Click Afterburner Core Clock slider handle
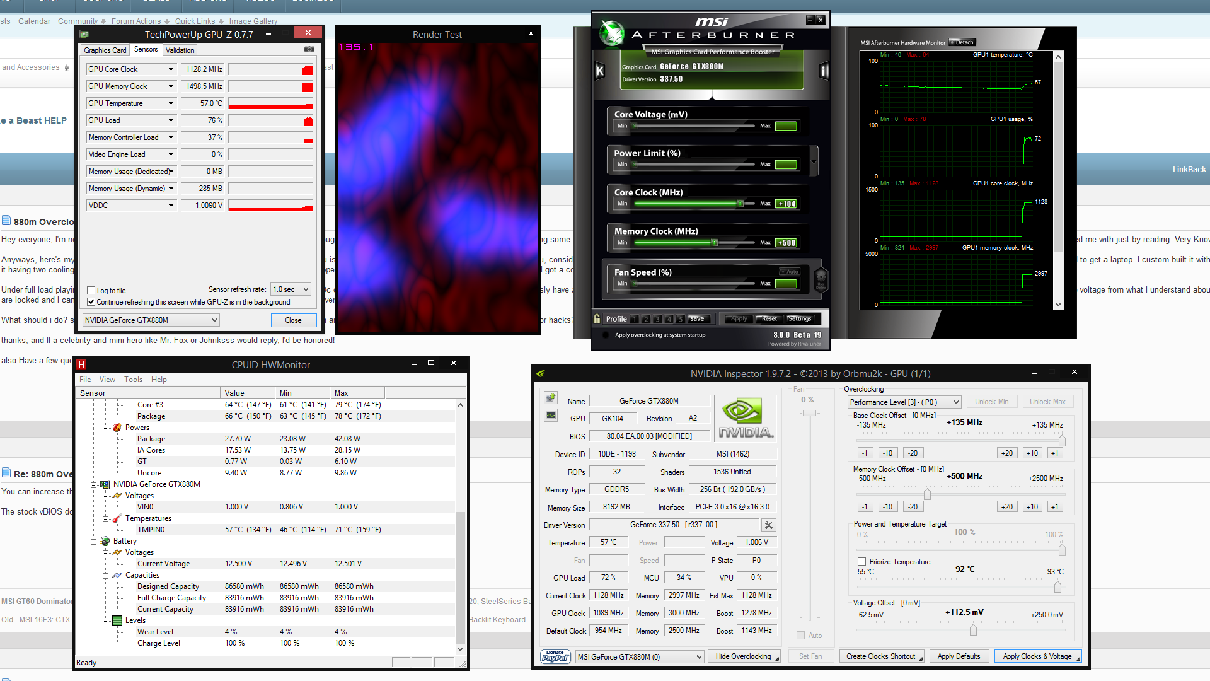The width and height of the screenshot is (1210, 681). tap(740, 204)
